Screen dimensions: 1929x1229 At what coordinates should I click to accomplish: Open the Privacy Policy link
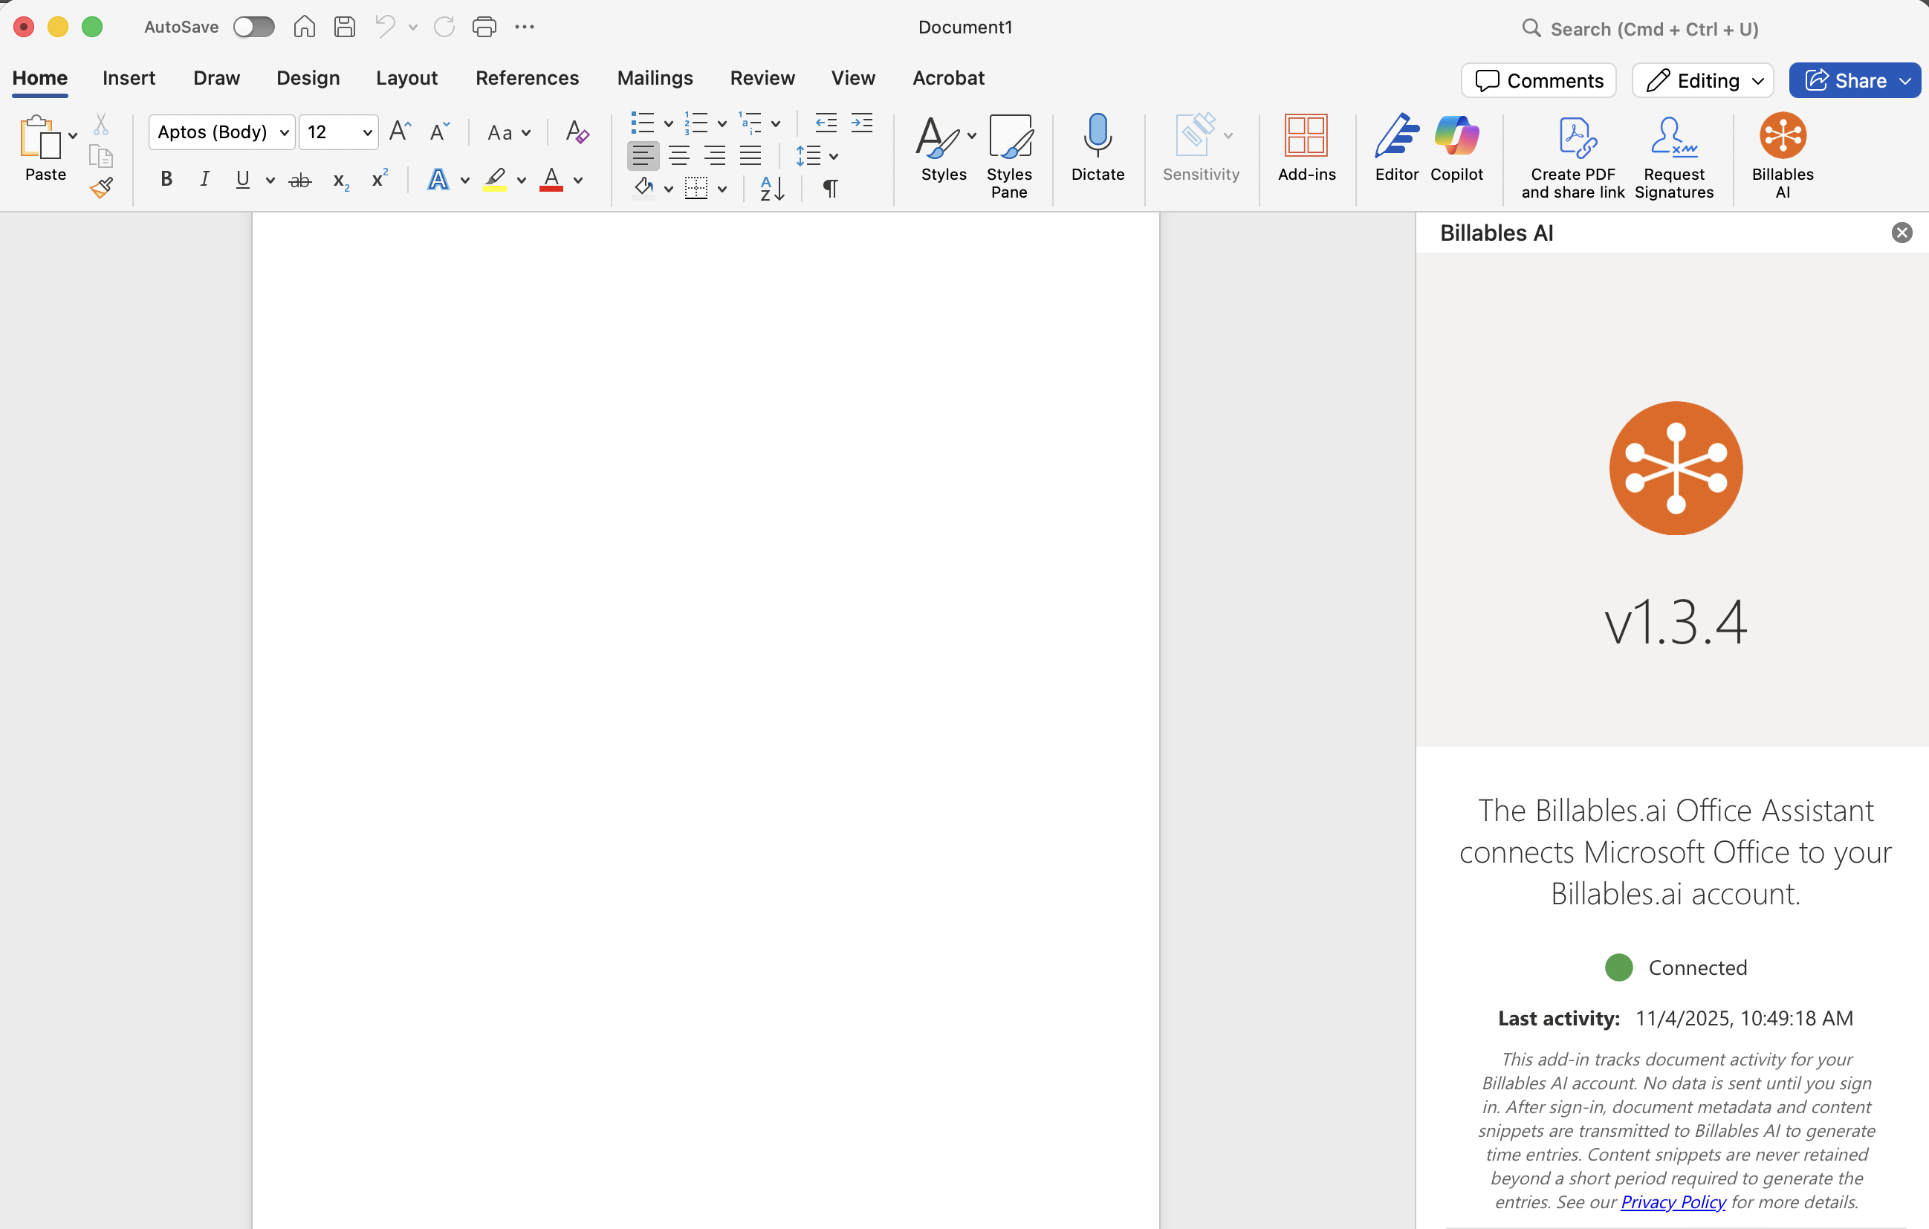[1672, 1202]
